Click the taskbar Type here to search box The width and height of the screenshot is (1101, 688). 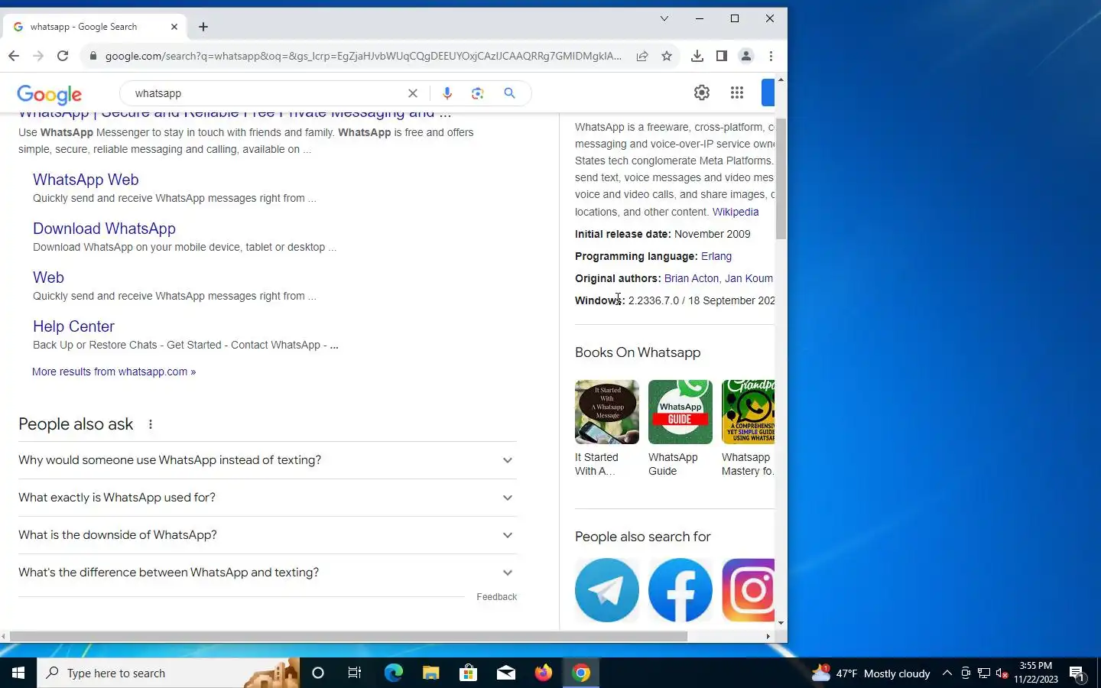tap(168, 673)
